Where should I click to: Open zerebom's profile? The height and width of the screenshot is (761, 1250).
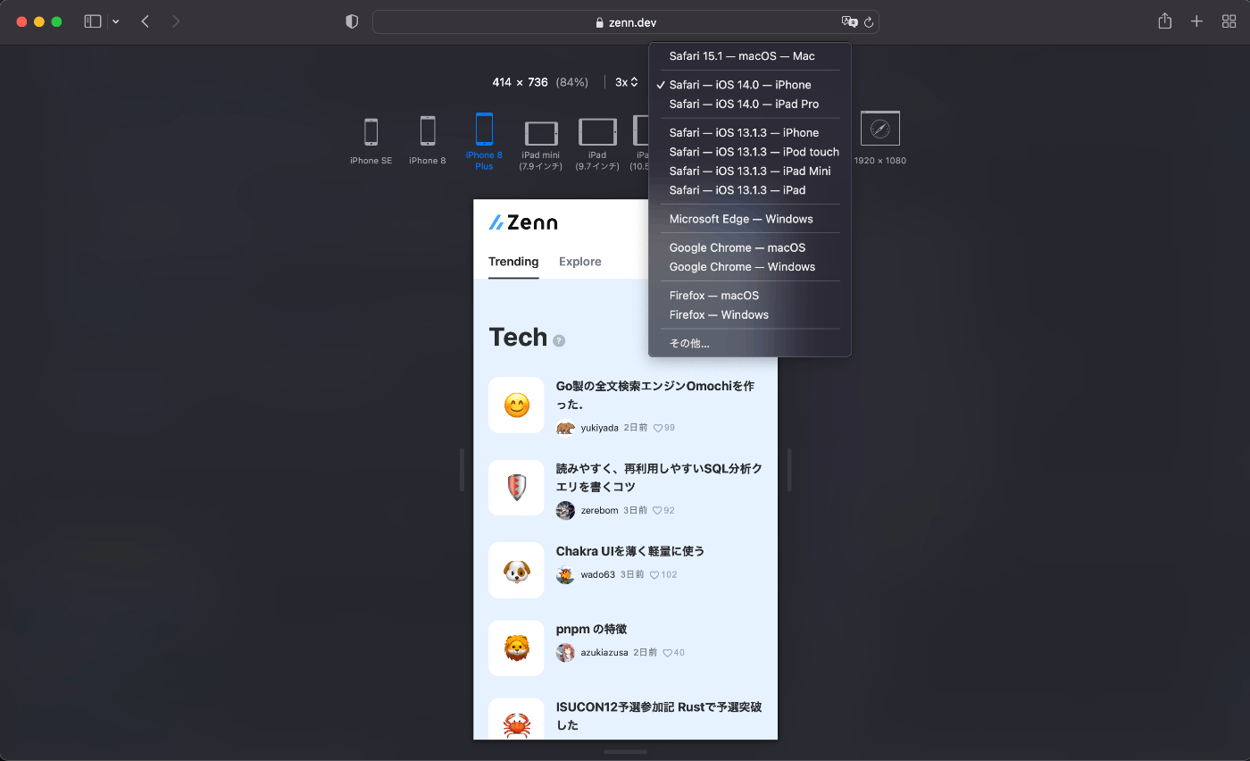(x=587, y=510)
